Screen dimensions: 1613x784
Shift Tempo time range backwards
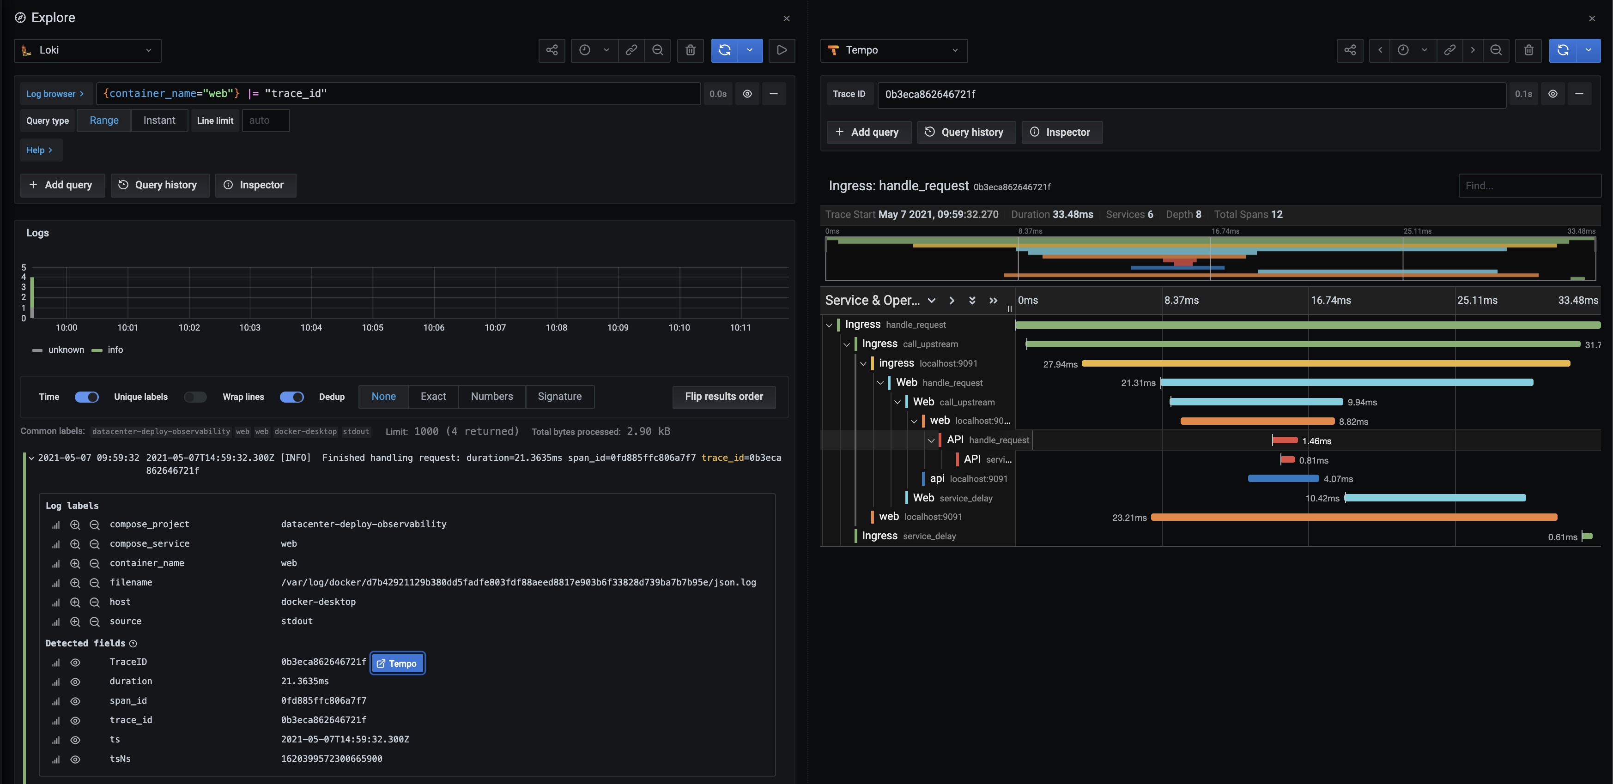pos(1379,50)
